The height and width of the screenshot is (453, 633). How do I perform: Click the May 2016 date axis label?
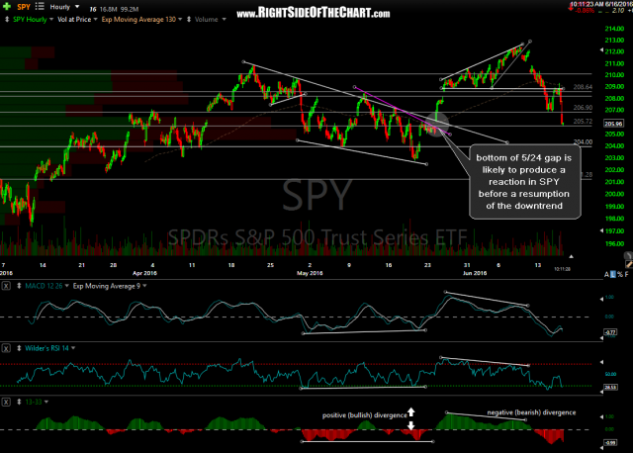point(310,273)
